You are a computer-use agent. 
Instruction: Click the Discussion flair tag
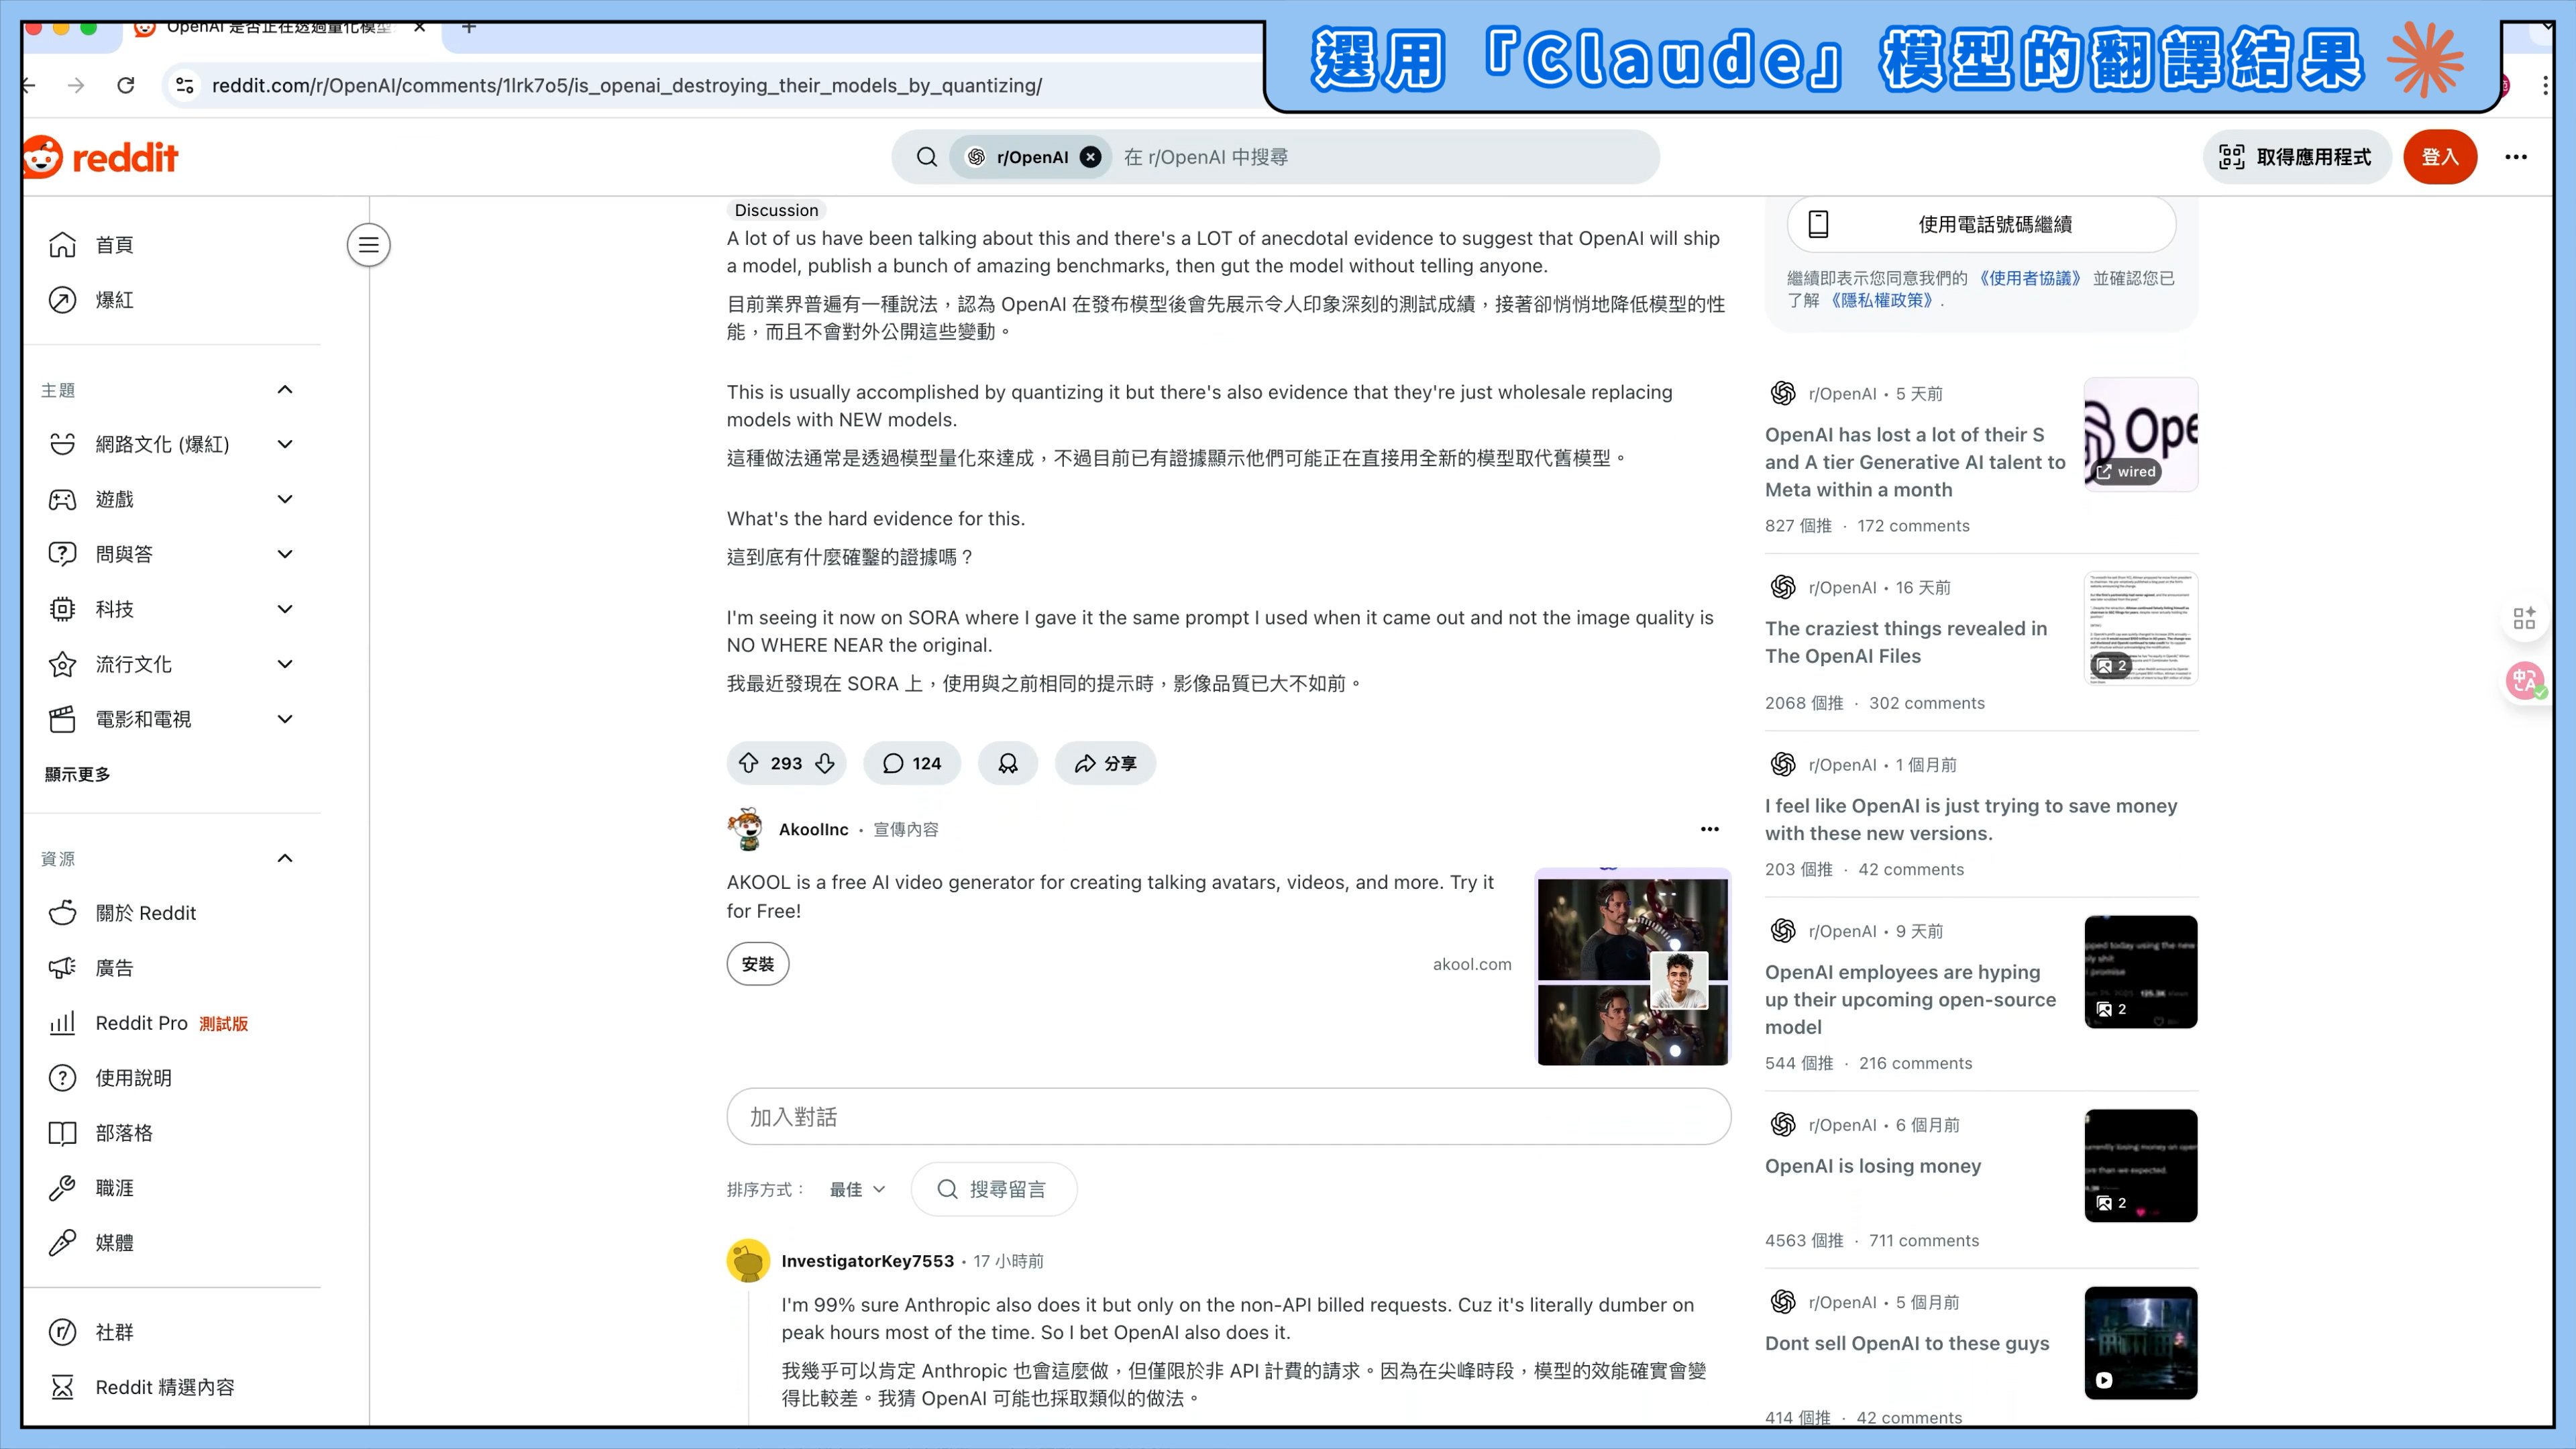click(x=776, y=210)
